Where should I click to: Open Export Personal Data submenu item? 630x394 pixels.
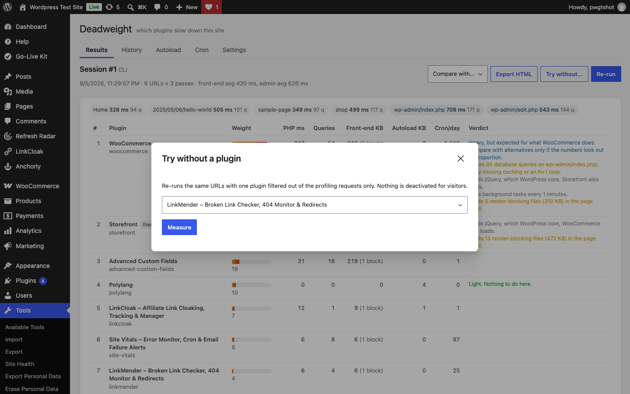point(33,376)
